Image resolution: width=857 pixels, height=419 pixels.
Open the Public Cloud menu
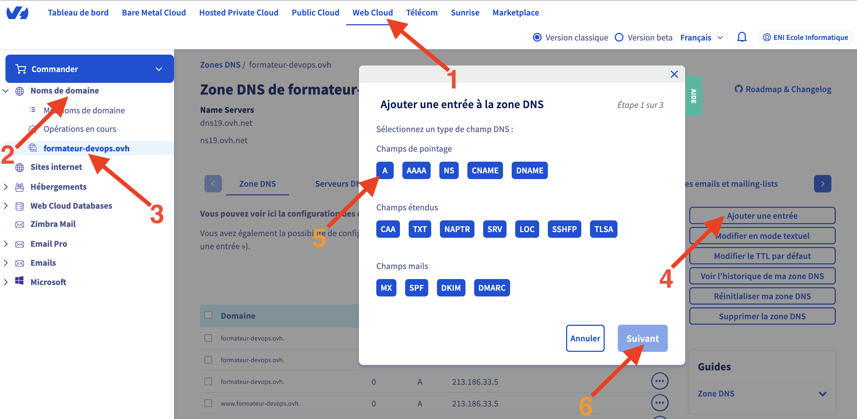315,13
